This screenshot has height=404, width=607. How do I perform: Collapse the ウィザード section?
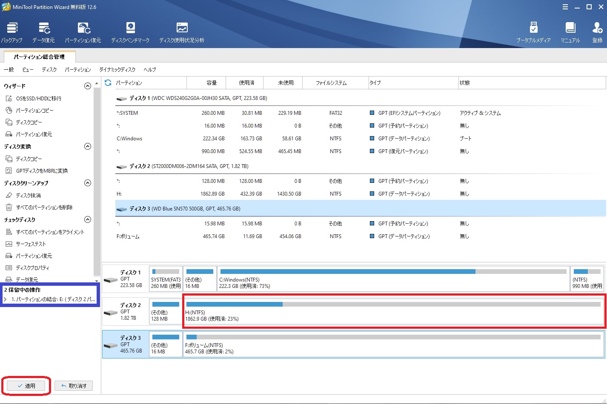click(x=88, y=86)
